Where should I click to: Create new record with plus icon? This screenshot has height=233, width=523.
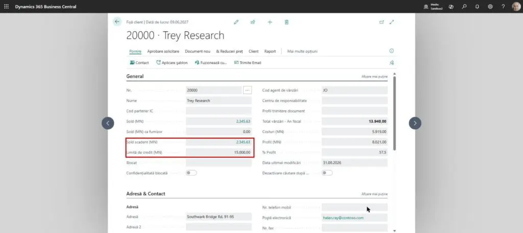click(x=270, y=22)
